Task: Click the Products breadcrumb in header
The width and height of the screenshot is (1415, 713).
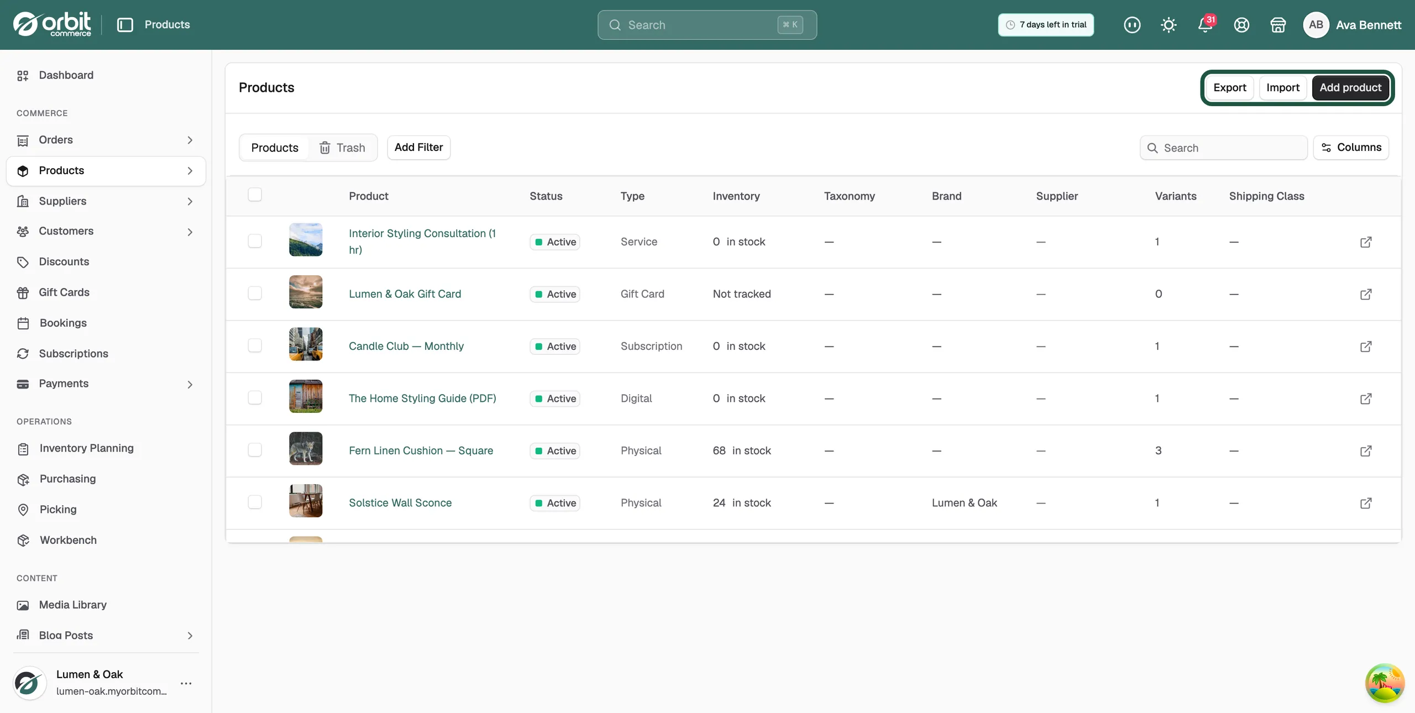Action: tap(167, 25)
